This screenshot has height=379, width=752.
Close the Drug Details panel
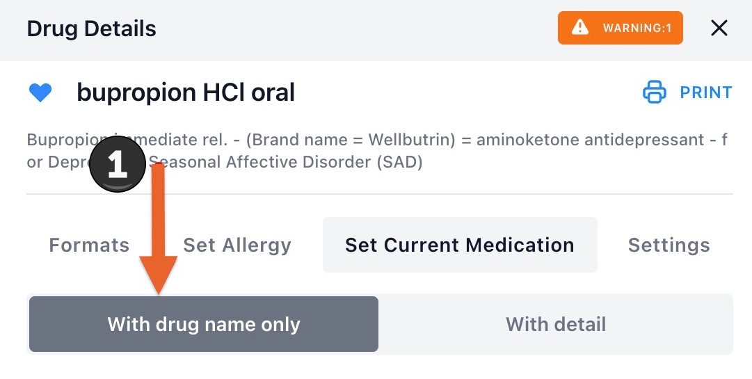tap(719, 28)
